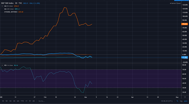Collapse the RSI pane legend arrow
The height and width of the screenshot is (104, 189).
pos(2,65)
